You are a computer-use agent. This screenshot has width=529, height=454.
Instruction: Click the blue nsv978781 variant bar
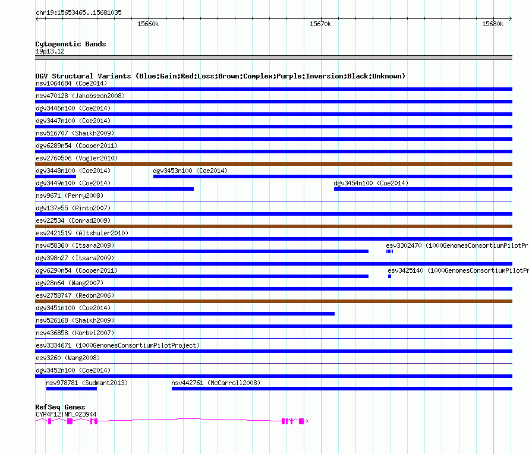pyautogui.click(x=71, y=389)
